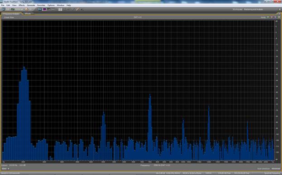The image size is (282, 175).
Task: Select the Spectral Phase display icon
Action: coord(53,9)
